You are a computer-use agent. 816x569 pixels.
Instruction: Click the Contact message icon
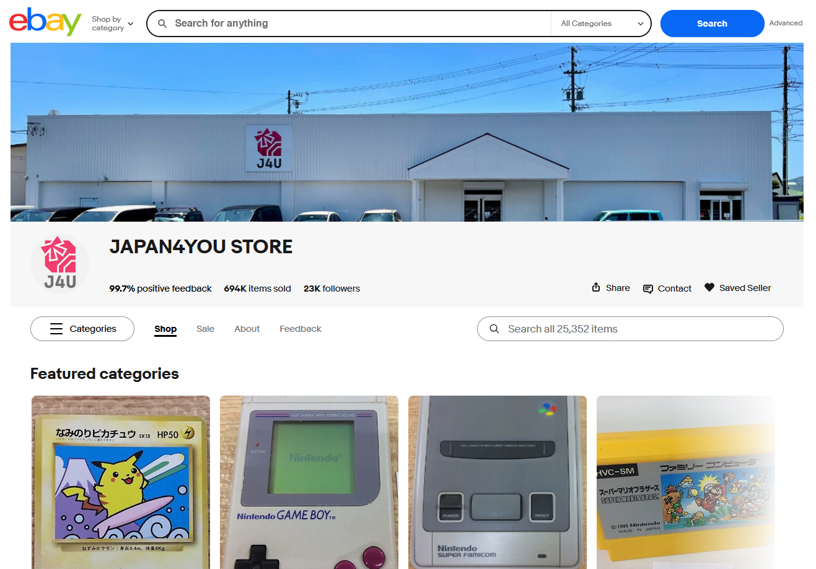point(648,289)
